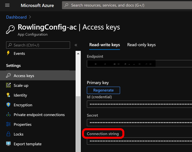
Task: Click the breadcrumb chevron after Dashboard
Action: (x=30, y=17)
